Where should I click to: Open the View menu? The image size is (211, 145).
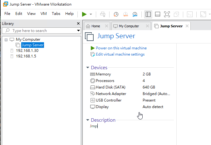click(x=31, y=14)
